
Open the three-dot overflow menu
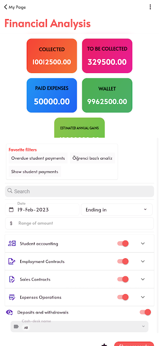(x=150, y=7)
